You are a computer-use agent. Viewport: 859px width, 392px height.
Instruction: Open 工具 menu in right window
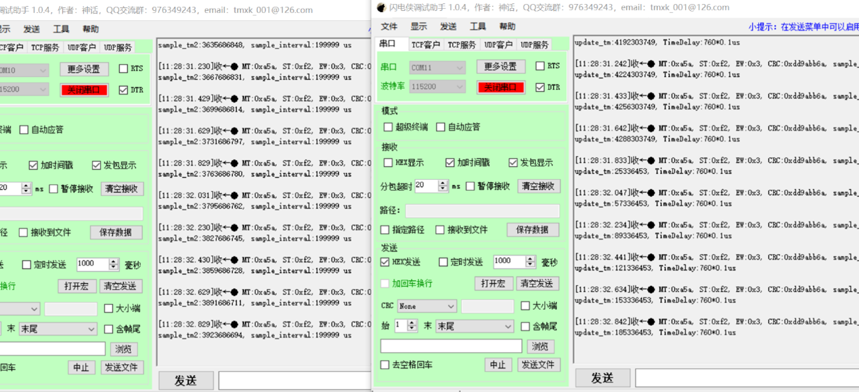pyautogui.click(x=478, y=26)
